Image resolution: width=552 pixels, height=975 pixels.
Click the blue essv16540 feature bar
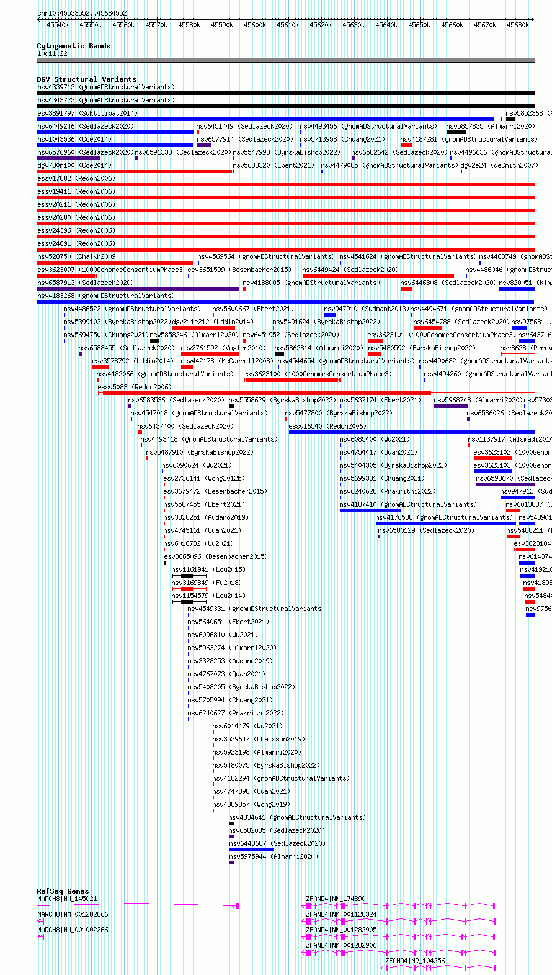(411, 432)
